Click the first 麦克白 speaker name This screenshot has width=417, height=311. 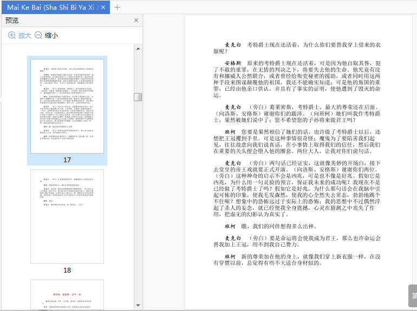(x=233, y=45)
